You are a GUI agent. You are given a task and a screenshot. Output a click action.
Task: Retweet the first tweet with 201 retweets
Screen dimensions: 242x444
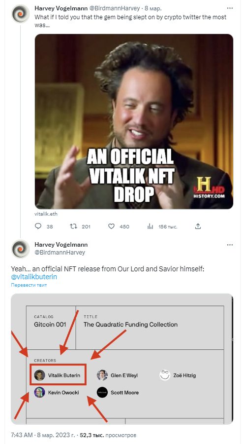pyautogui.click(x=73, y=226)
